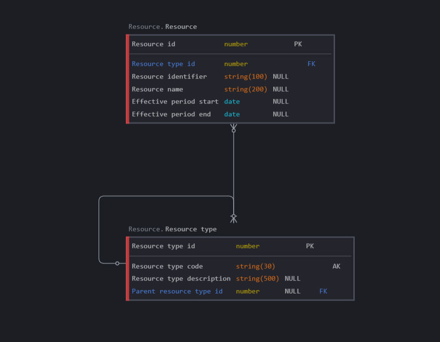Viewport: 440px width, 342px height.
Task: Select the Effective period end column
Action: [171, 114]
